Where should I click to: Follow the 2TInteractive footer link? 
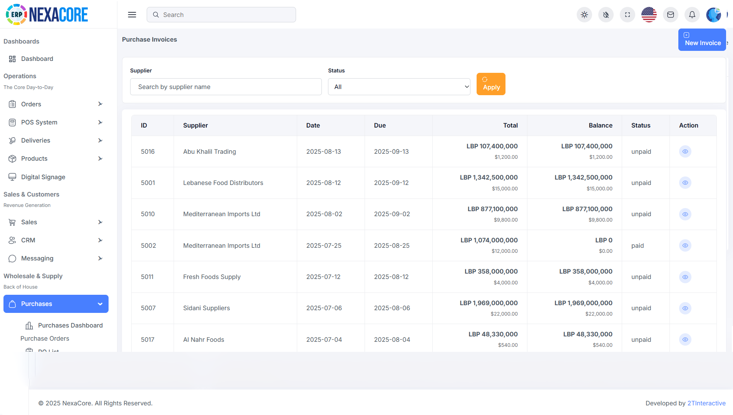pos(707,403)
